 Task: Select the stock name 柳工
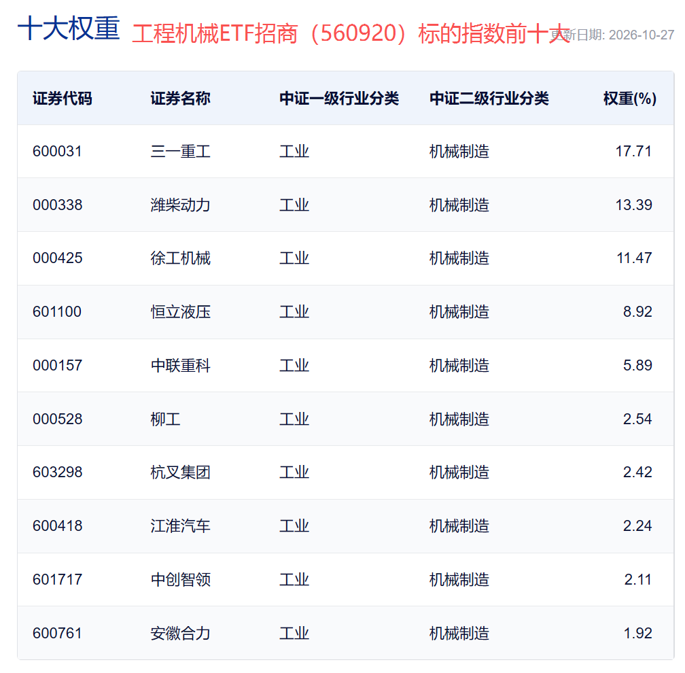[166, 419]
